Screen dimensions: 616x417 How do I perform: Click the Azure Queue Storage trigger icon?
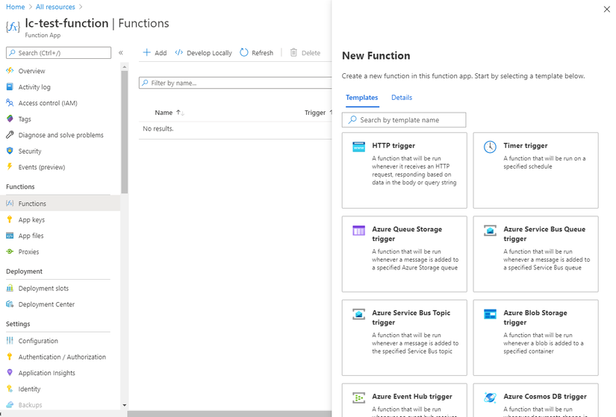click(358, 231)
